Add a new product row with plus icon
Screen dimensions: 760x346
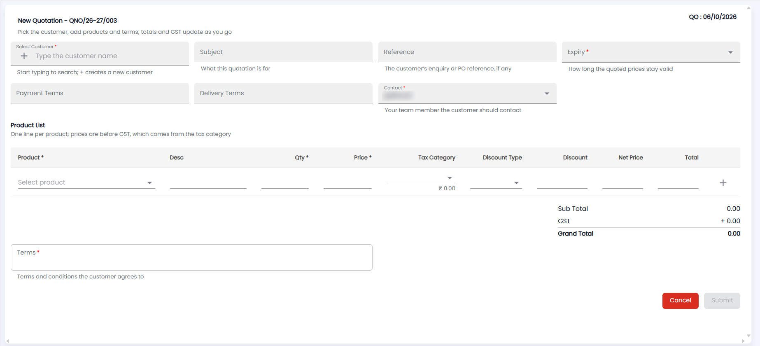(x=723, y=183)
